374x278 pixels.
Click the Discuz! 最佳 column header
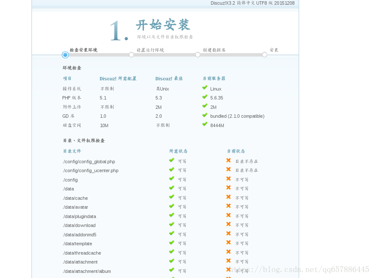[169, 79]
